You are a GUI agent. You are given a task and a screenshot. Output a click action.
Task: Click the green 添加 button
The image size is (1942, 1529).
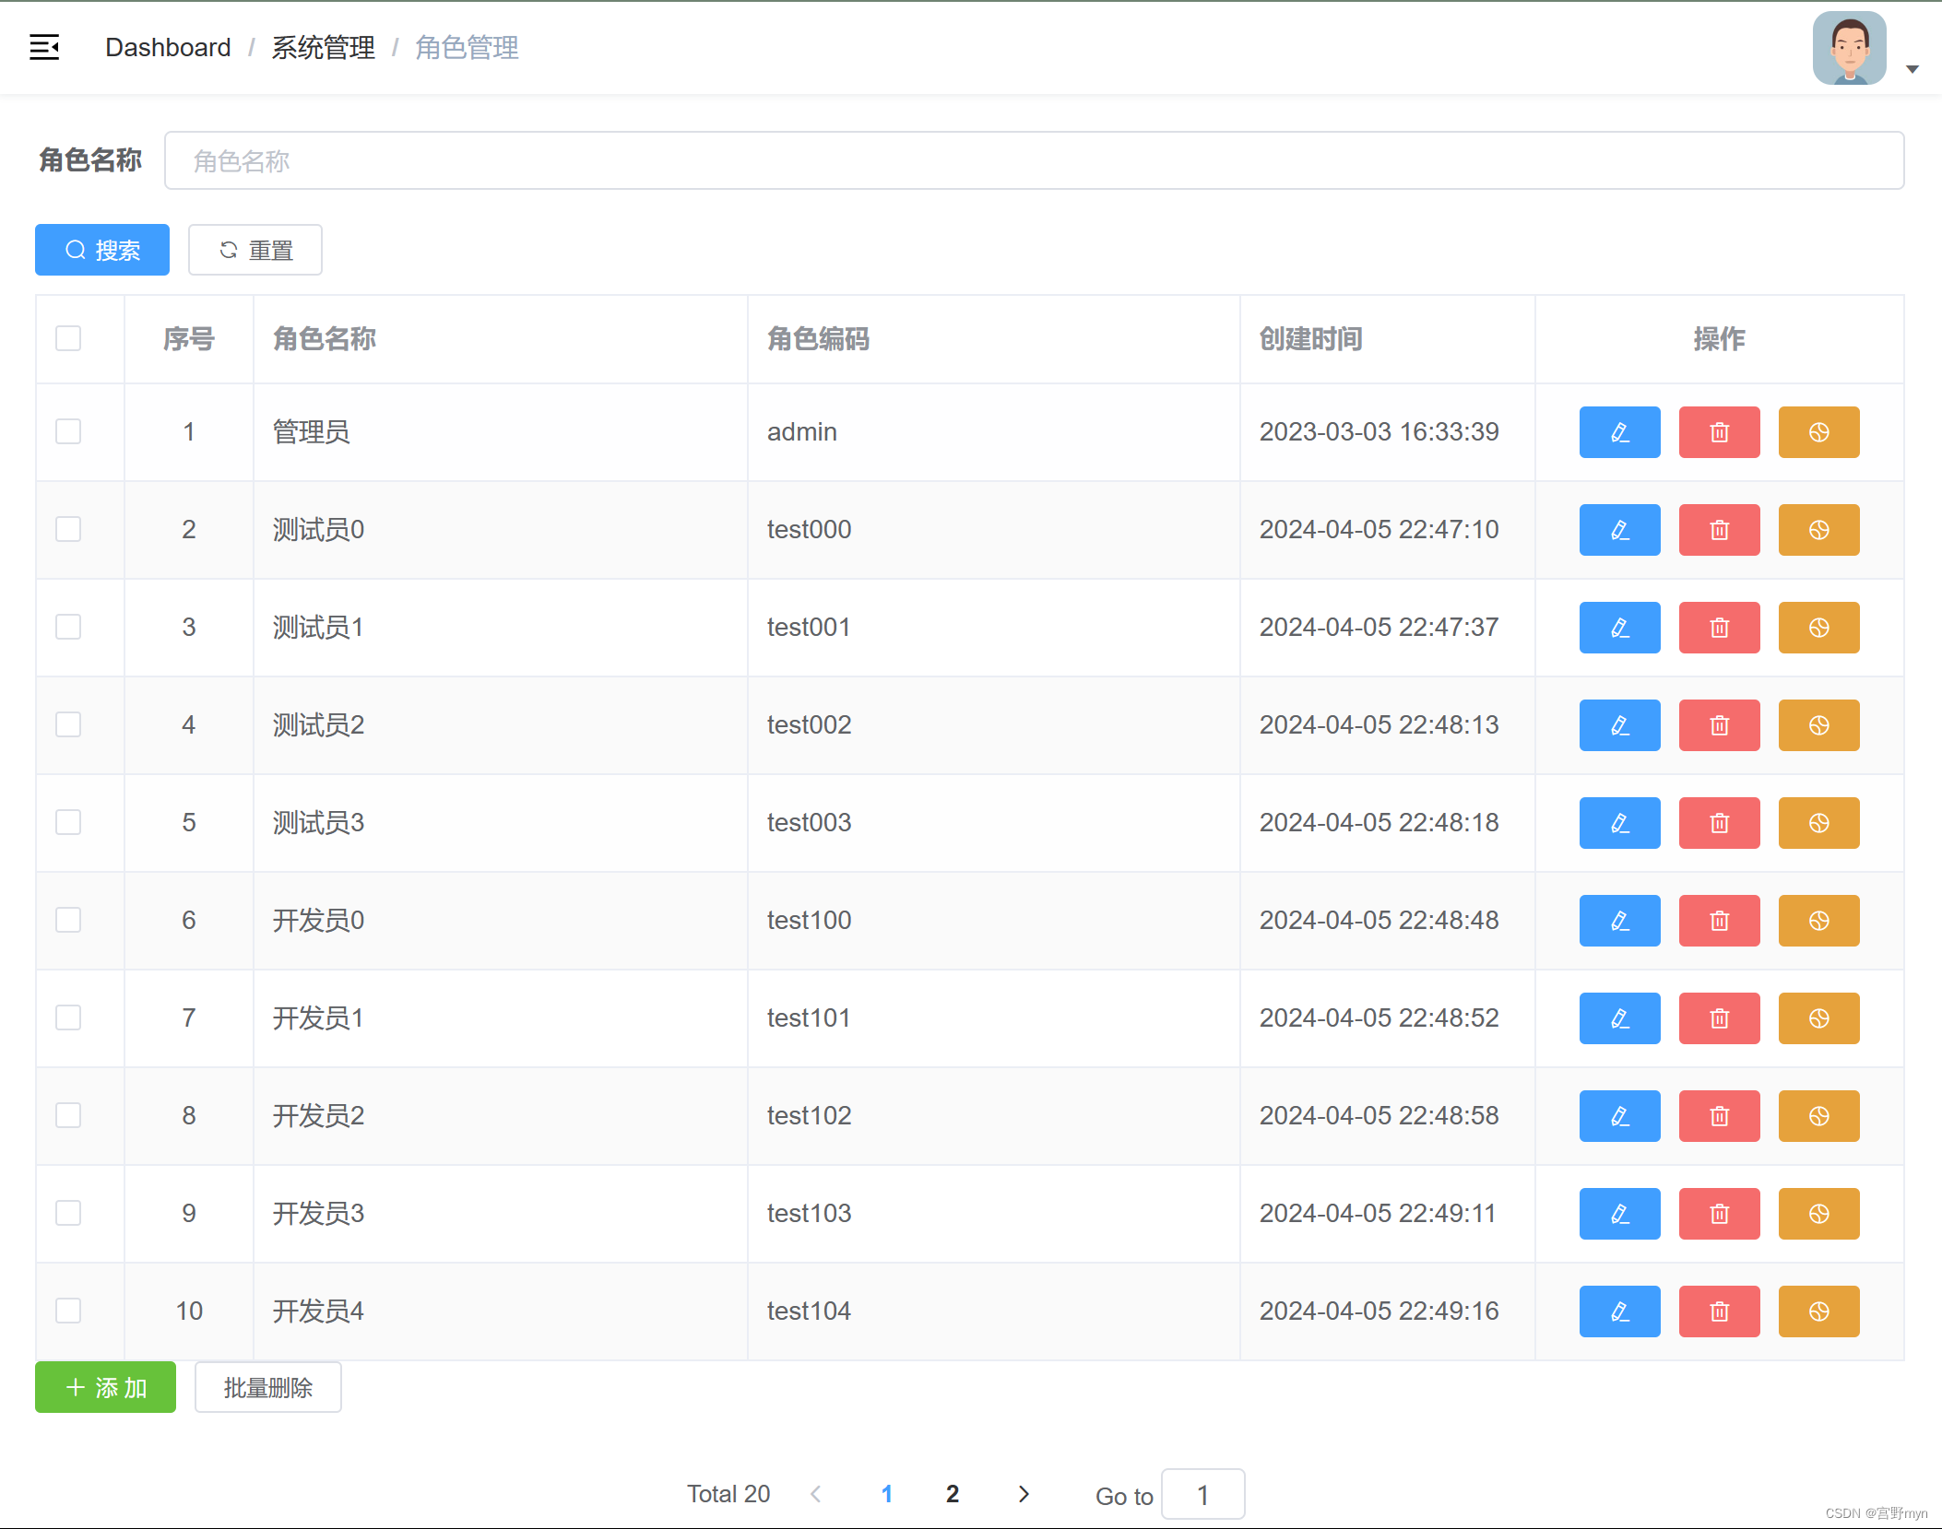(x=105, y=1387)
